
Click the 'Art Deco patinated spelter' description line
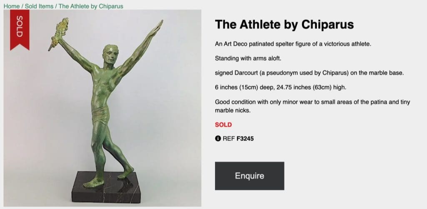point(292,44)
